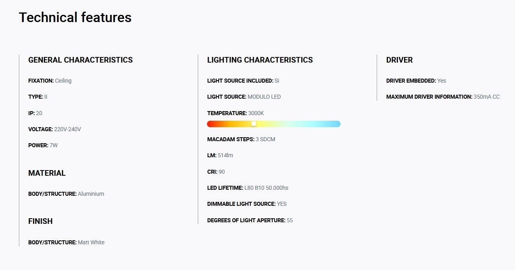515x270 pixels.
Task: Click the Macadam Steps 3 SDCM entry
Action: pyautogui.click(x=241, y=139)
